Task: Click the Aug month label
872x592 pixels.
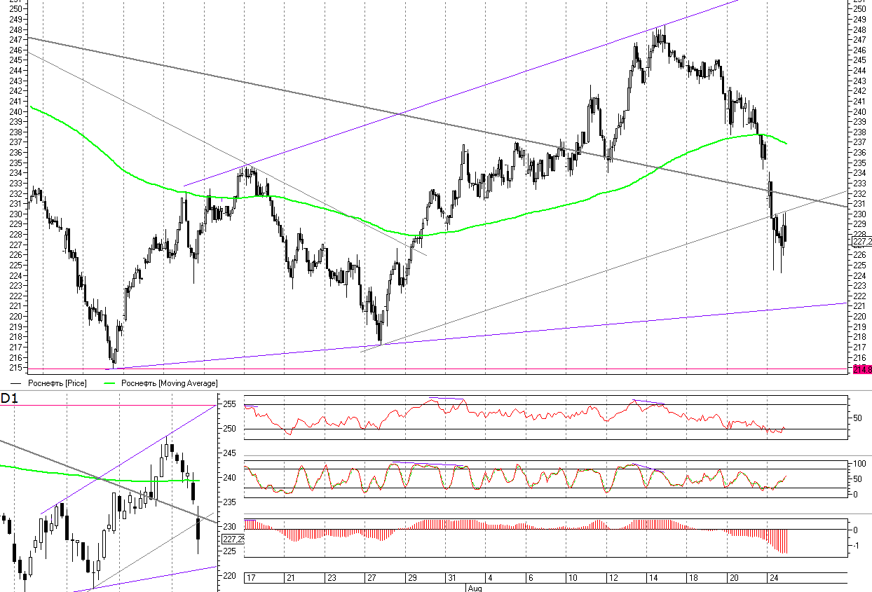Action: (474, 588)
